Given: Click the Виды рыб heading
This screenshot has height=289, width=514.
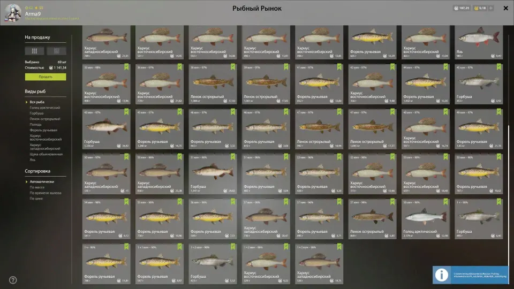Looking at the screenshot, I should click(35, 91).
